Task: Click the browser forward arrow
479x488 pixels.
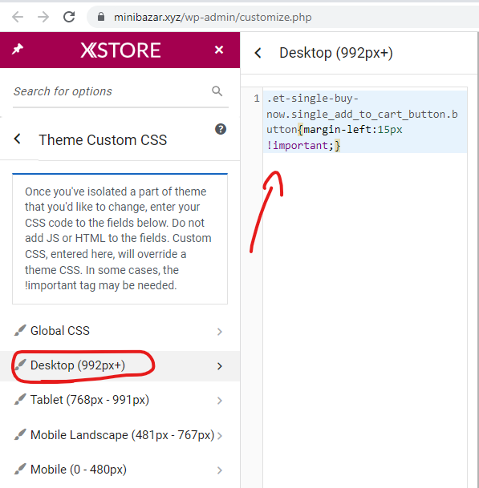Action: pyautogui.click(x=43, y=17)
